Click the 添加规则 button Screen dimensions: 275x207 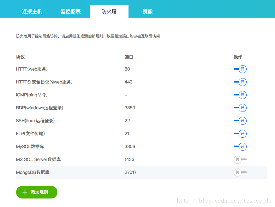click(37, 192)
